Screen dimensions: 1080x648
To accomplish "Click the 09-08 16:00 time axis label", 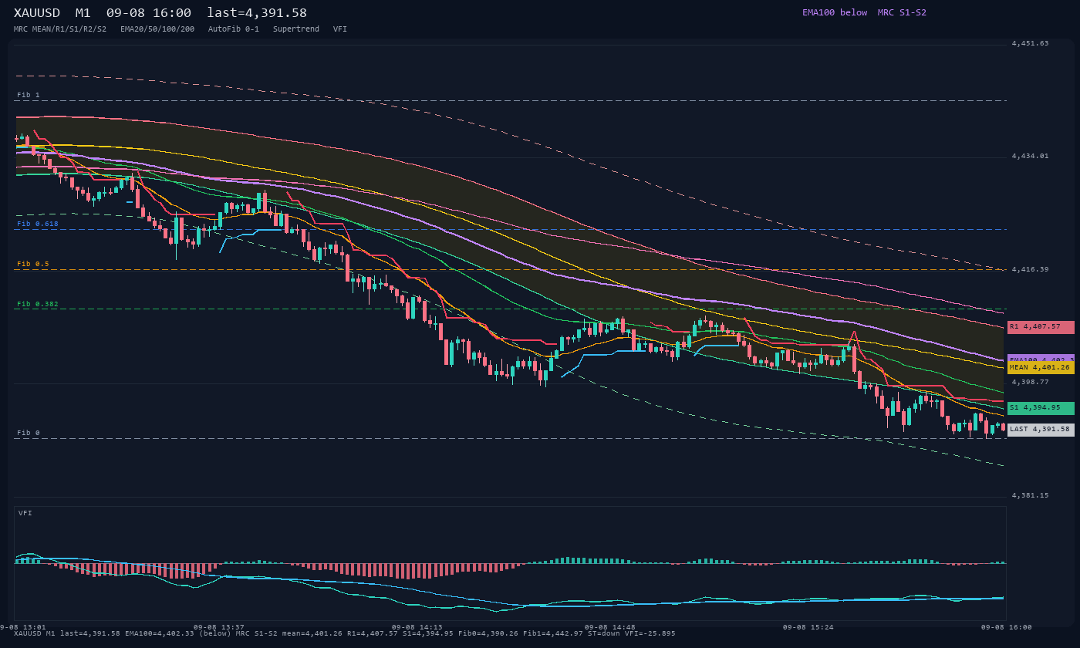I will pos(1007,627).
